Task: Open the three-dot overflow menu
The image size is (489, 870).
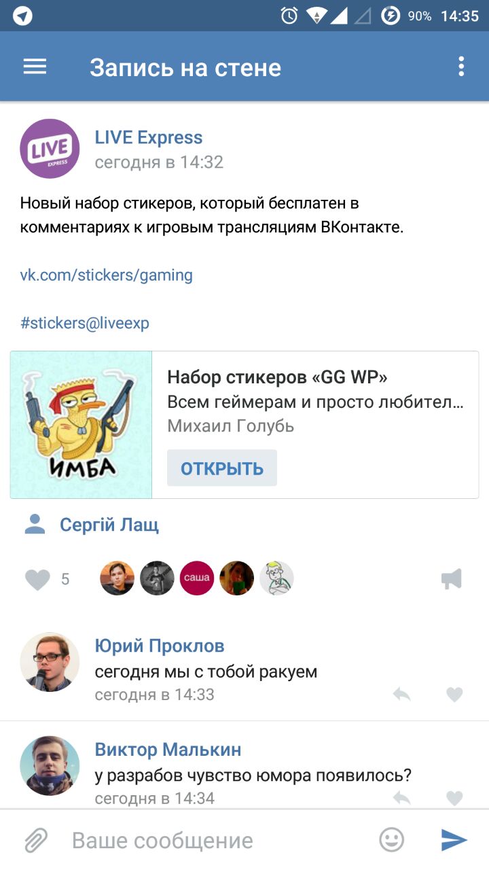Action: click(x=461, y=67)
